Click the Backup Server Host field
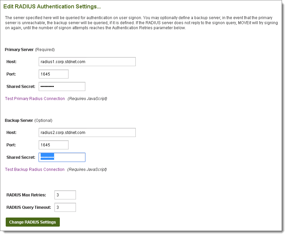Viewport: 287px width, 236px height. coord(87,132)
